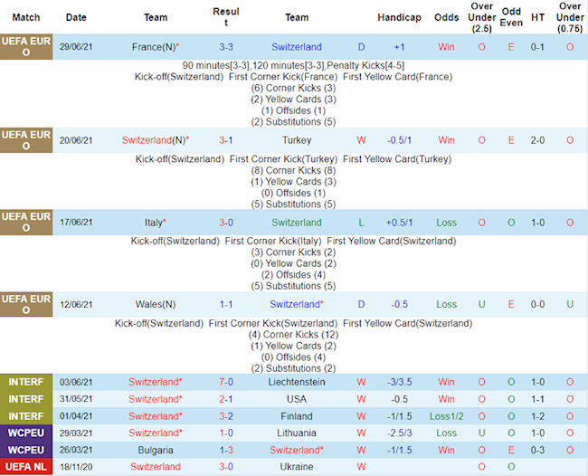Screen dimensions: 588x476
Task: Select INTERF badge for 01/04/21 match
Action: (x=26, y=416)
